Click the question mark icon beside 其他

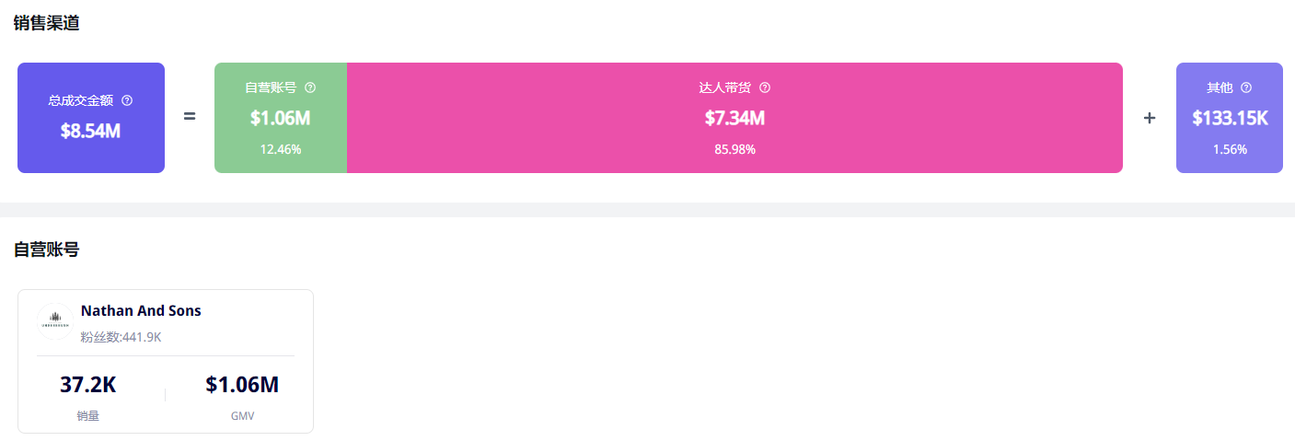1246,87
